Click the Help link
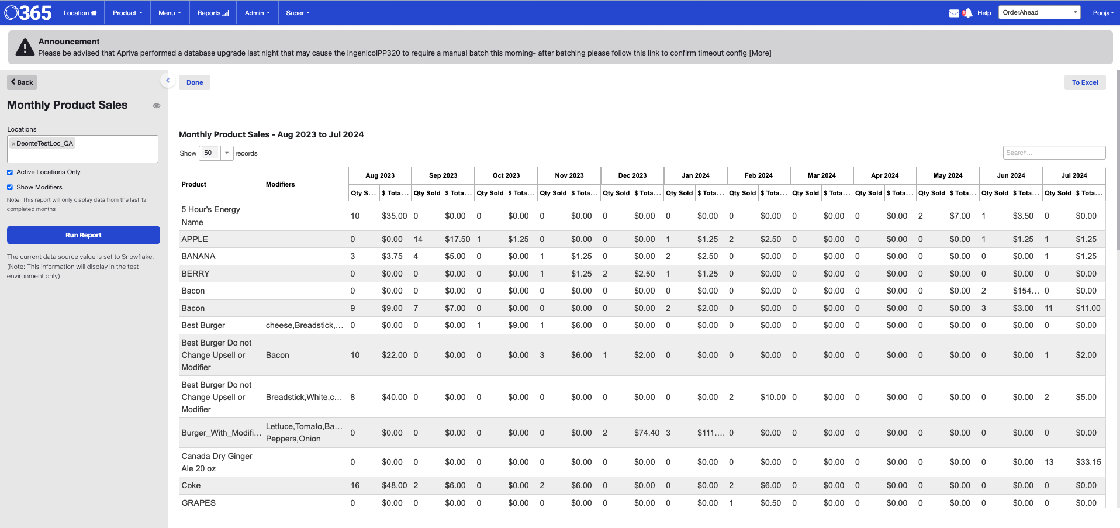This screenshot has height=528, width=1120. click(x=984, y=13)
